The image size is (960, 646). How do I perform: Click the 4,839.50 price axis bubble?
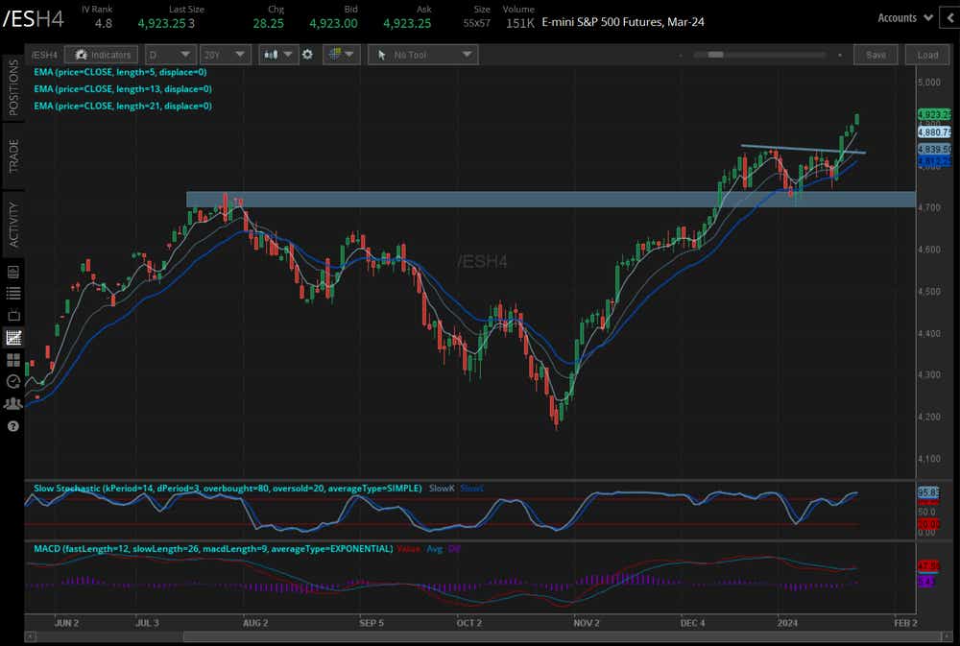(x=934, y=149)
